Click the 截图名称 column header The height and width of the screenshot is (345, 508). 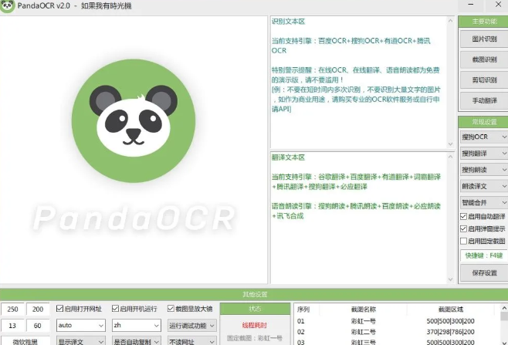363,309
